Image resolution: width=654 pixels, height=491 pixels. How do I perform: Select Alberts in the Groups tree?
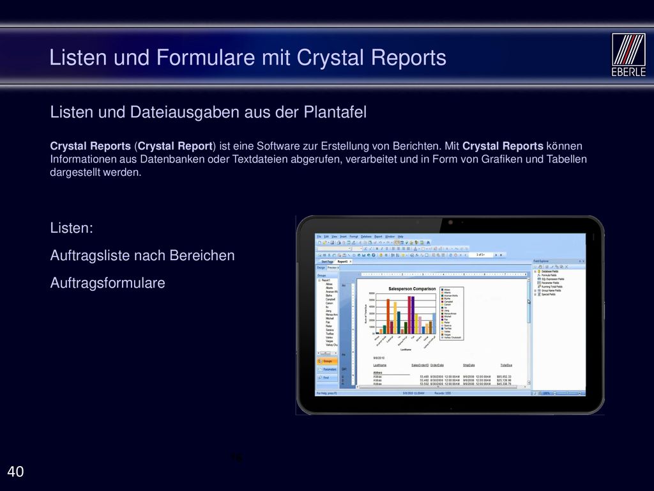coord(329,288)
